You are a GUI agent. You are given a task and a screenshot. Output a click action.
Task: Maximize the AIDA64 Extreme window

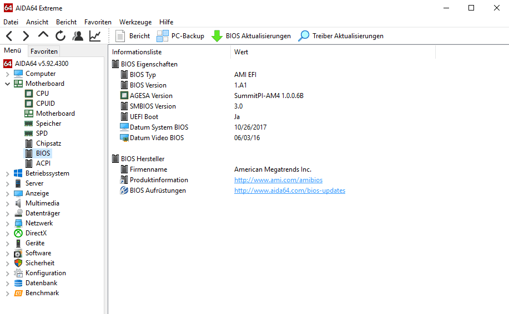[471, 8]
